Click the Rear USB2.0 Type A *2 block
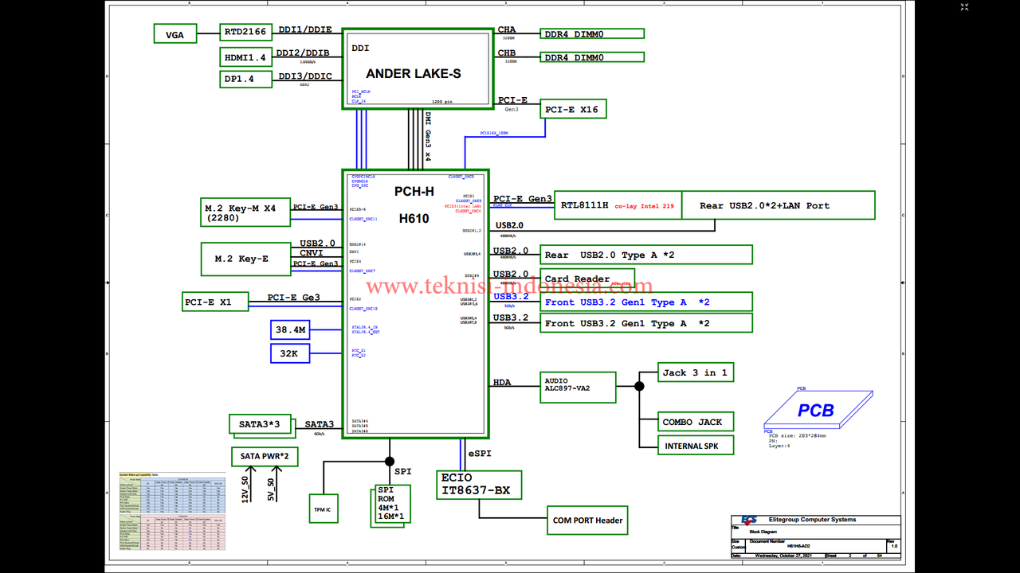Screen dimensions: 1020x573 point(646,255)
